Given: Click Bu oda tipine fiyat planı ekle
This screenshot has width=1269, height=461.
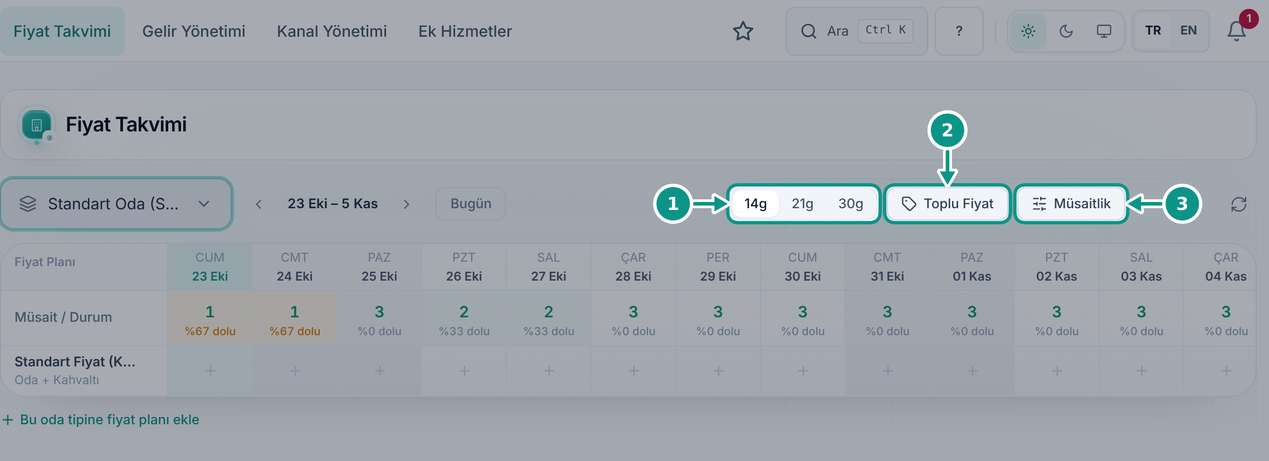Looking at the screenshot, I should tap(101, 420).
